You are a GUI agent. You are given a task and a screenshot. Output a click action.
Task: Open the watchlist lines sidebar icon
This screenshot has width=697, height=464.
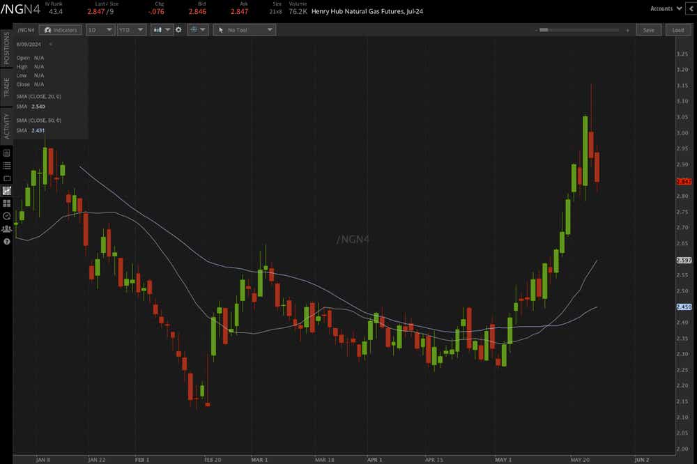[x=7, y=165]
